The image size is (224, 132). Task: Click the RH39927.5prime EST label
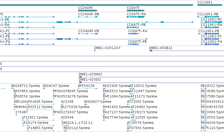pos(98,102)
